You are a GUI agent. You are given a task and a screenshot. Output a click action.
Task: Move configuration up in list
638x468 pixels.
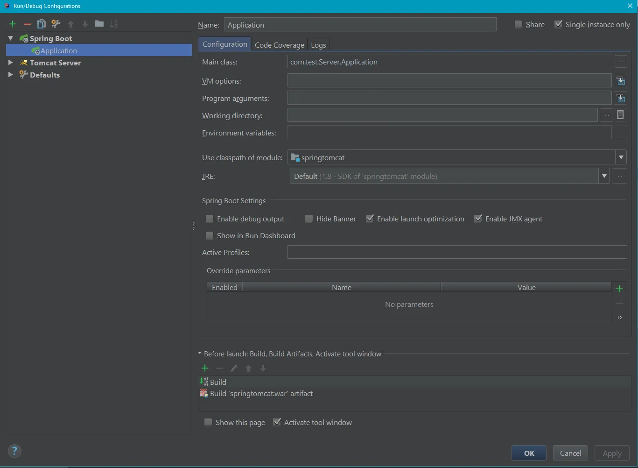tap(71, 24)
